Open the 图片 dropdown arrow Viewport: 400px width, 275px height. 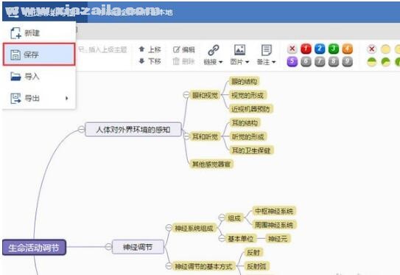[x=247, y=62]
